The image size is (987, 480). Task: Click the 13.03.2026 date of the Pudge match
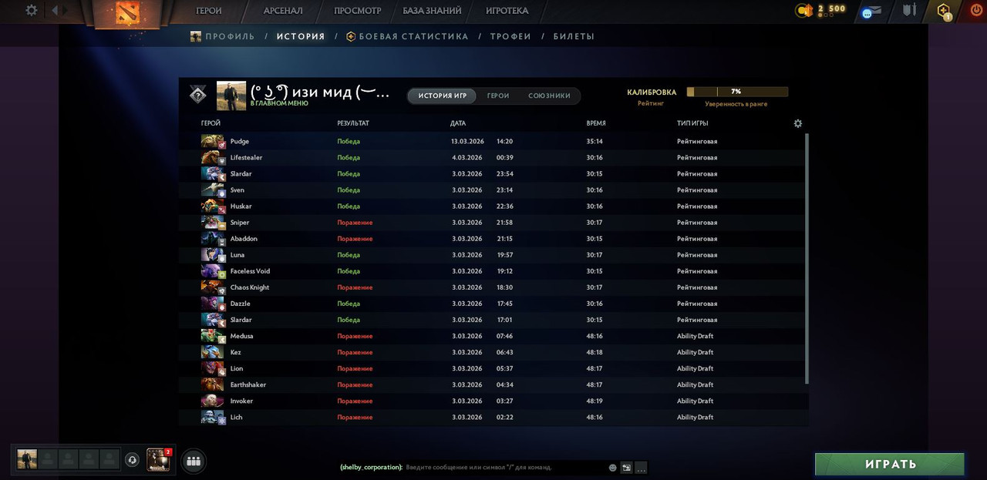click(x=467, y=141)
